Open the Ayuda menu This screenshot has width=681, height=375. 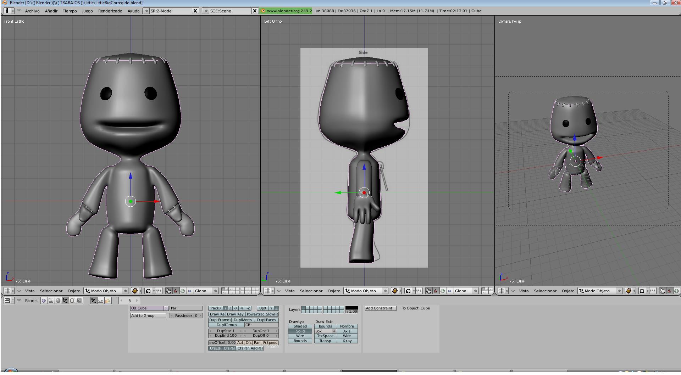click(x=133, y=11)
